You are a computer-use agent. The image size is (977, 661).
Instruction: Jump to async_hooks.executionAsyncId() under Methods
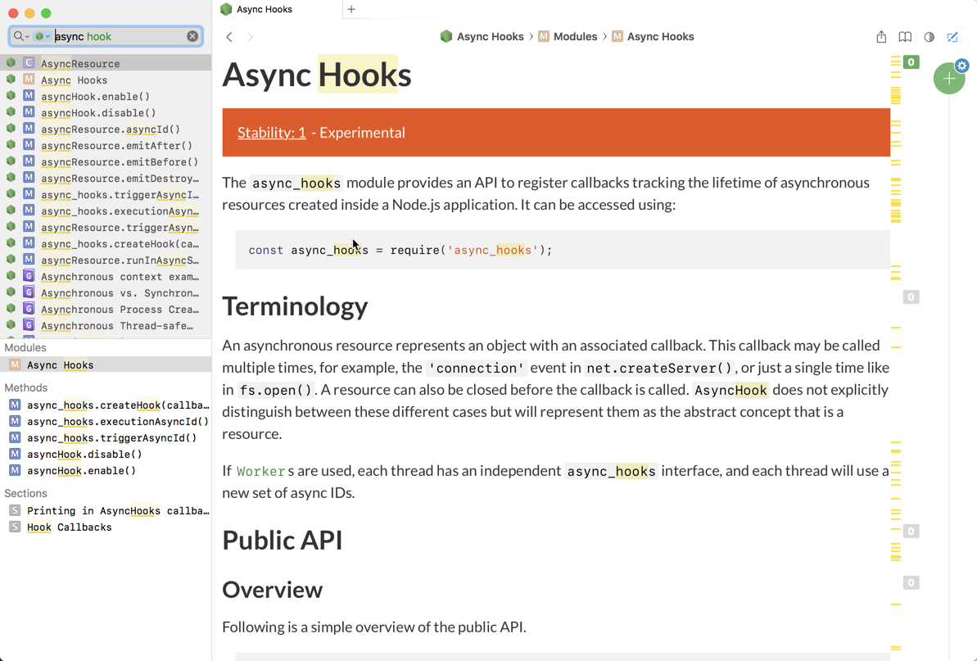[x=106, y=421]
